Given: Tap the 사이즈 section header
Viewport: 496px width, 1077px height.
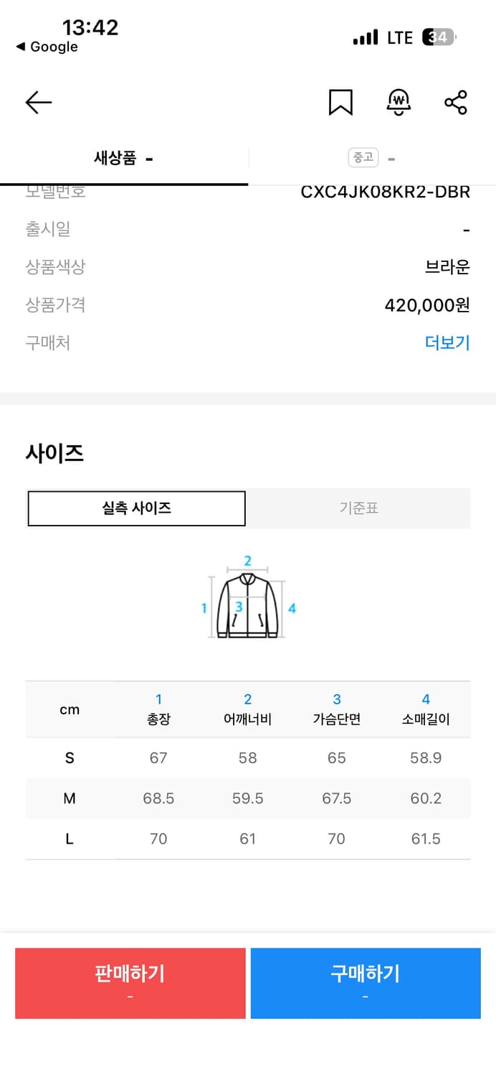Looking at the screenshot, I should [54, 453].
